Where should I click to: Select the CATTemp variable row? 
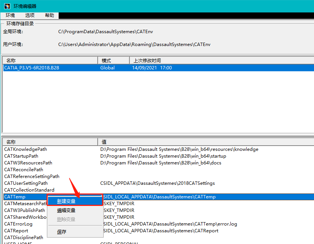coord(159,197)
